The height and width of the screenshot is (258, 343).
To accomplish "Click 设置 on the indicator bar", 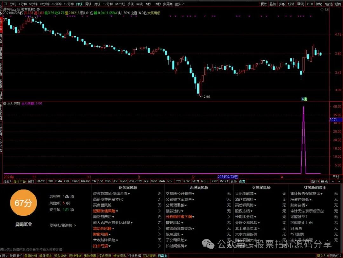I will pyautogui.click(x=242, y=181).
